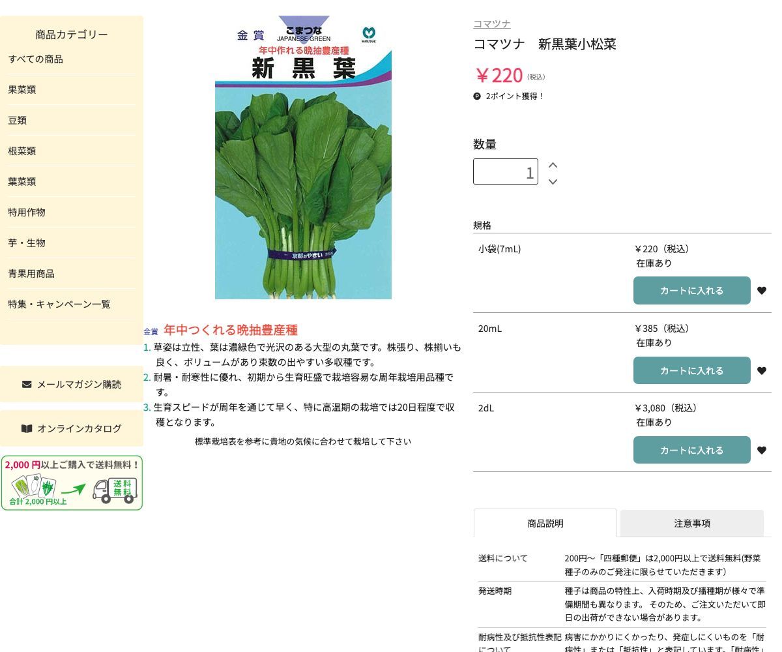Favorite the 20mL size with heart icon

pyautogui.click(x=761, y=371)
